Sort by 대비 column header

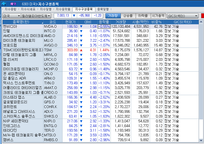pos(88,22)
